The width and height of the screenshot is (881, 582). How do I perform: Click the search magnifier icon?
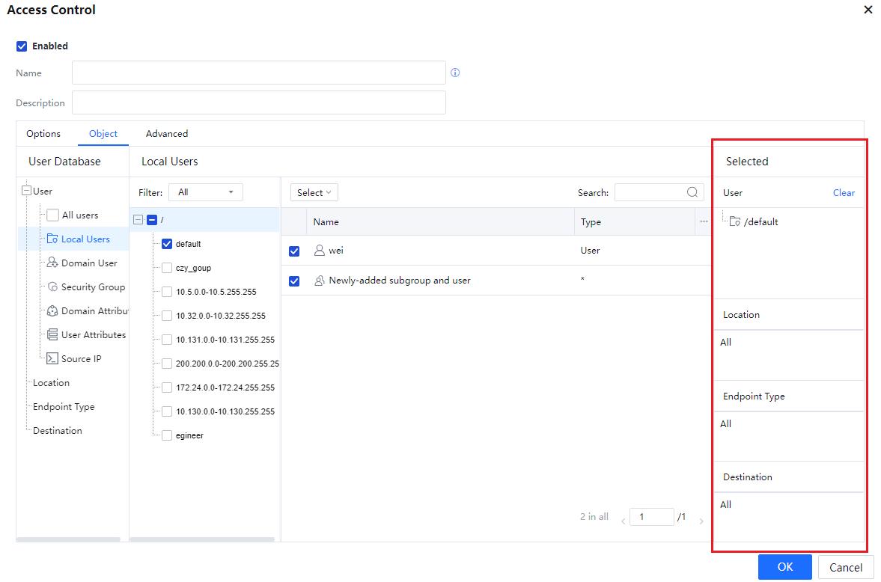[692, 192]
